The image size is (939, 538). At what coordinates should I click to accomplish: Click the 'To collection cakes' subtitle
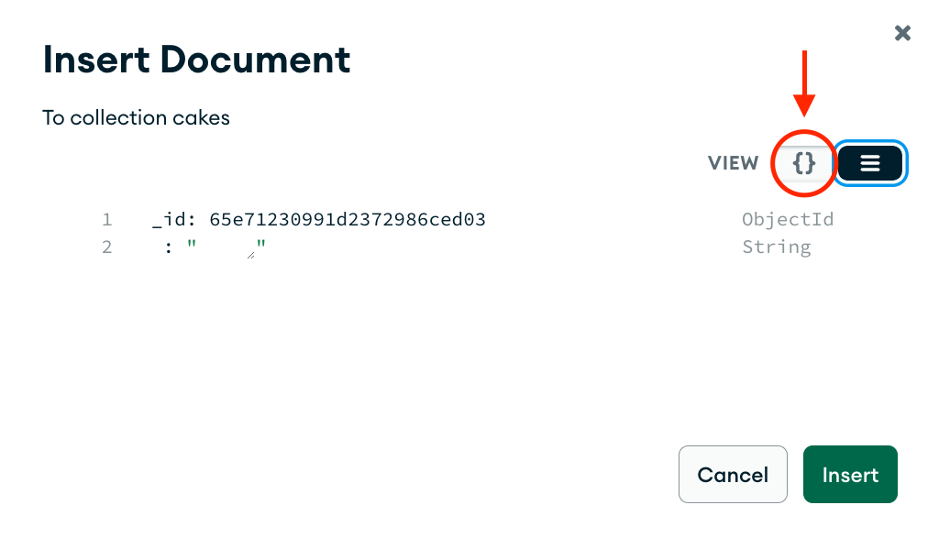click(136, 118)
